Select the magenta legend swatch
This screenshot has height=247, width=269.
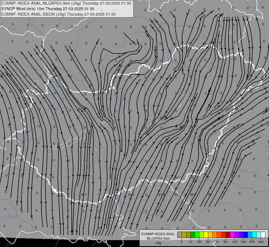232,235
